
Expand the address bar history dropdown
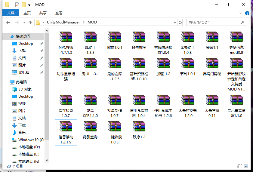(175, 23)
